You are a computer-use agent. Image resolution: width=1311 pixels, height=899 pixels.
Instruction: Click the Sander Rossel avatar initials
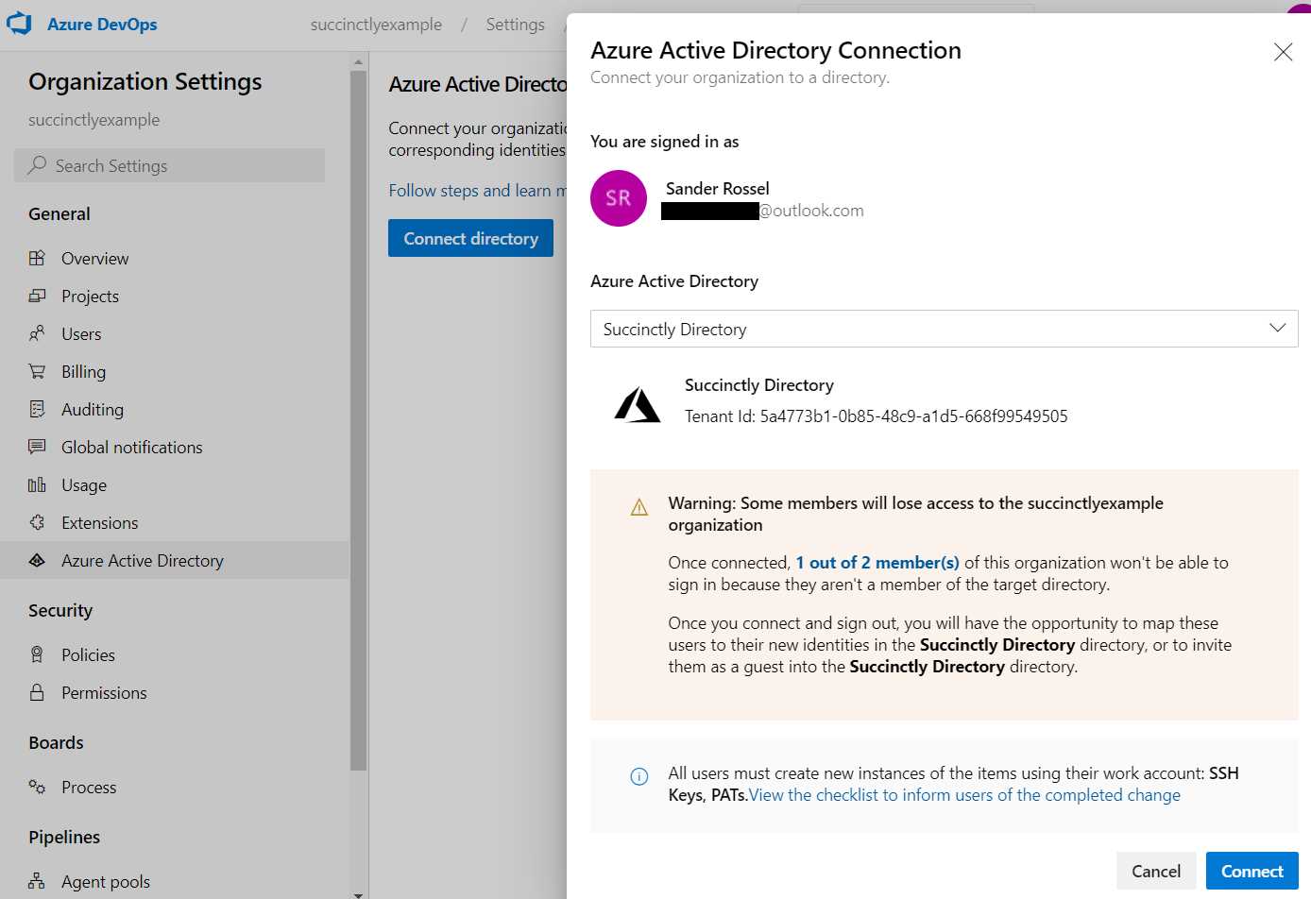click(x=618, y=198)
